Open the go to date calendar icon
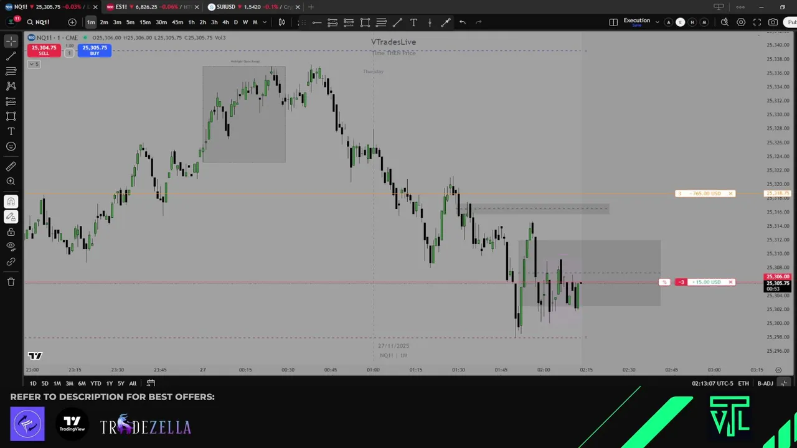The image size is (797, 448). pyautogui.click(x=151, y=383)
